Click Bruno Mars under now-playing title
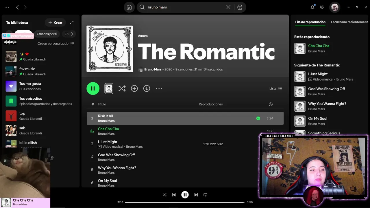The height and width of the screenshot is (208, 370). (20, 204)
